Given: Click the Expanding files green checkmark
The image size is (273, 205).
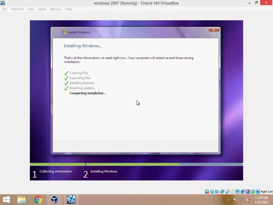Looking at the screenshot, I should pos(66,78).
